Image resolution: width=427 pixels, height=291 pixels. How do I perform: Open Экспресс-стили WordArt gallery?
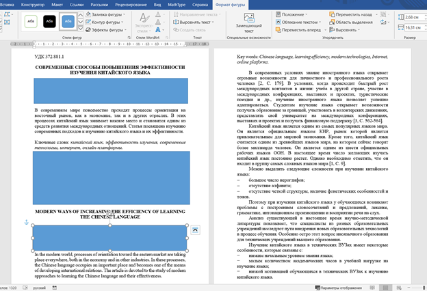tap(144, 23)
